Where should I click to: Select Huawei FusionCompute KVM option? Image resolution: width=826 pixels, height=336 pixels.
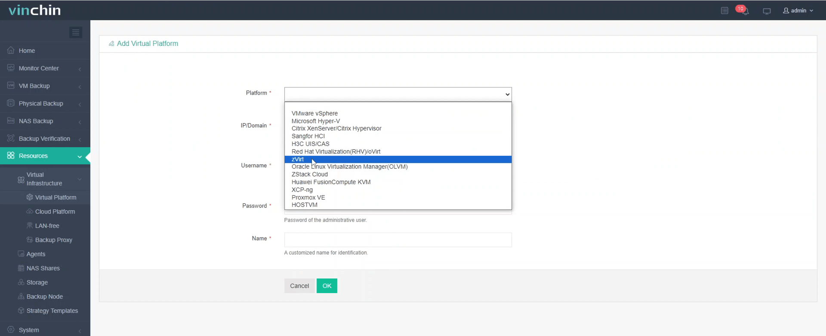(x=398, y=182)
